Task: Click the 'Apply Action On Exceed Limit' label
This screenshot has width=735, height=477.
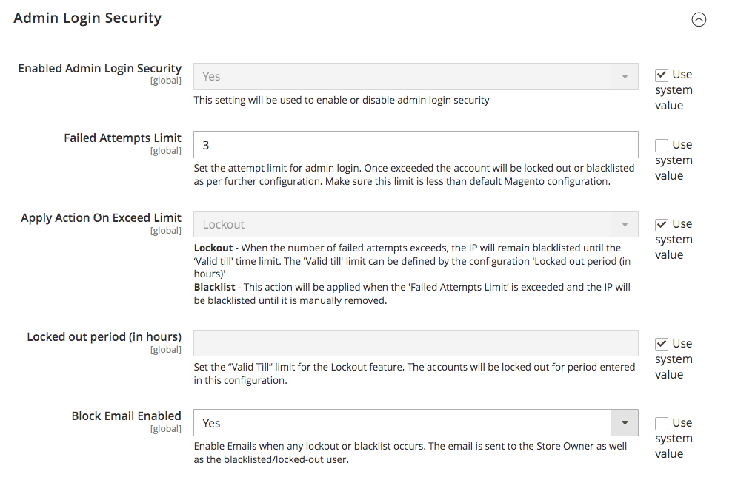Action: [101, 218]
